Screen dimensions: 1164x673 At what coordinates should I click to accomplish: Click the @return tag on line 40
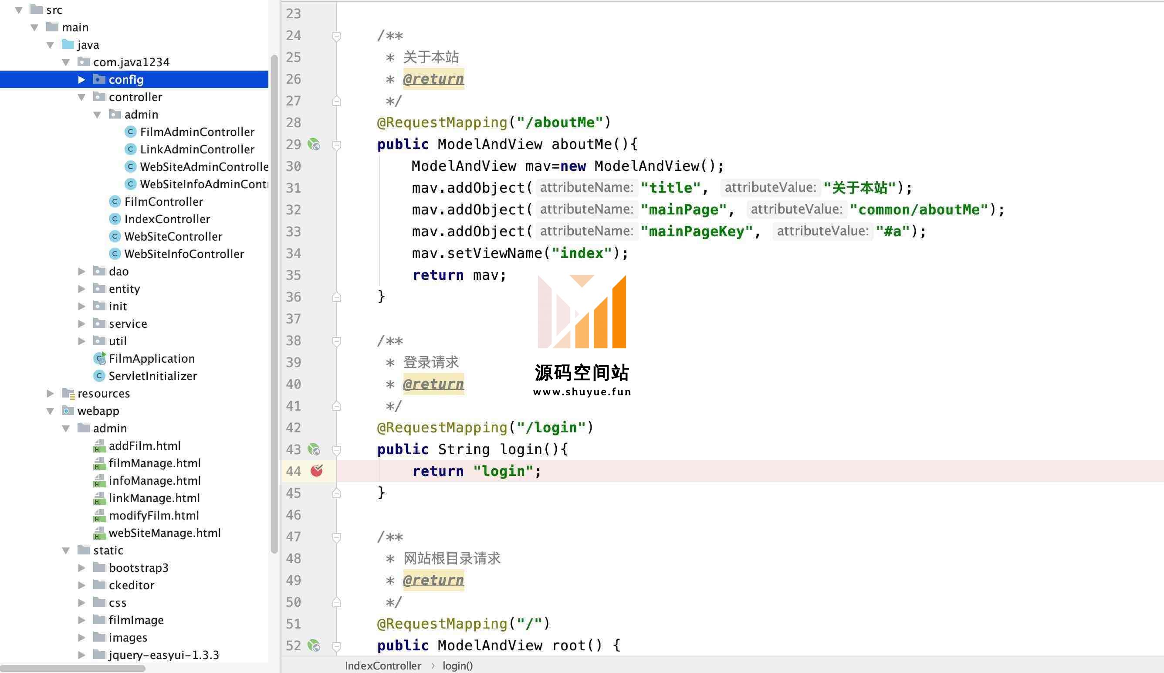click(x=433, y=384)
